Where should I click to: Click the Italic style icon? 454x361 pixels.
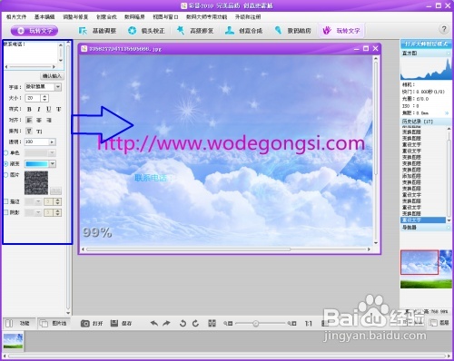point(39,109)
